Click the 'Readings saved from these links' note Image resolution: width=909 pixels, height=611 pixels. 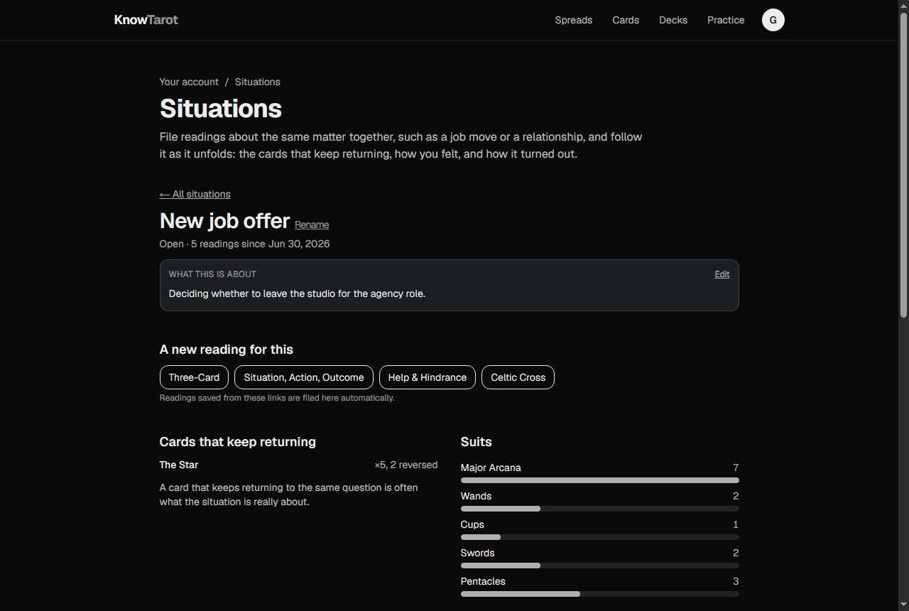(277, 398)
